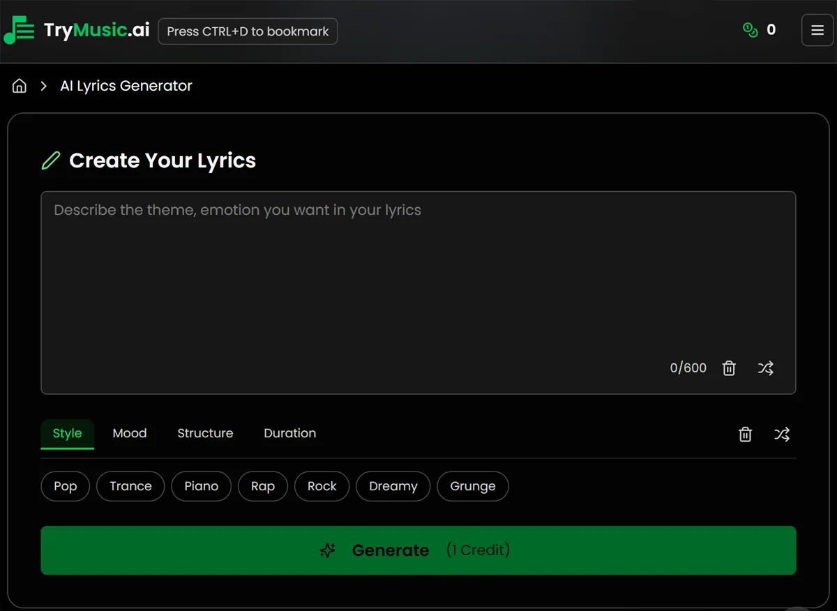Click the Generate button
The image size is (837, 611).
pos(418,550)
